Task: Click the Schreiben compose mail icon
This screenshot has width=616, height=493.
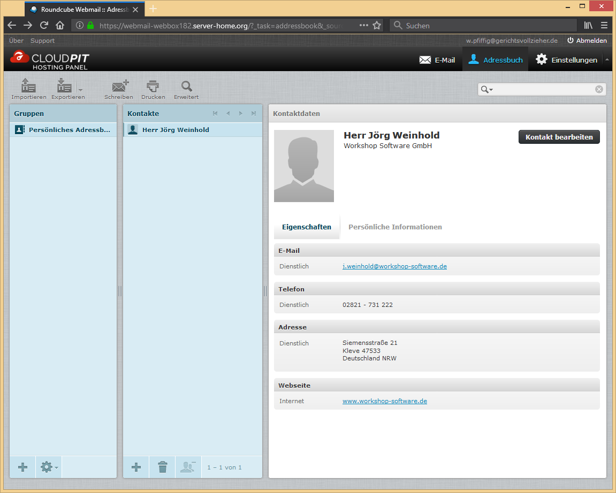Action: [119, 88]
